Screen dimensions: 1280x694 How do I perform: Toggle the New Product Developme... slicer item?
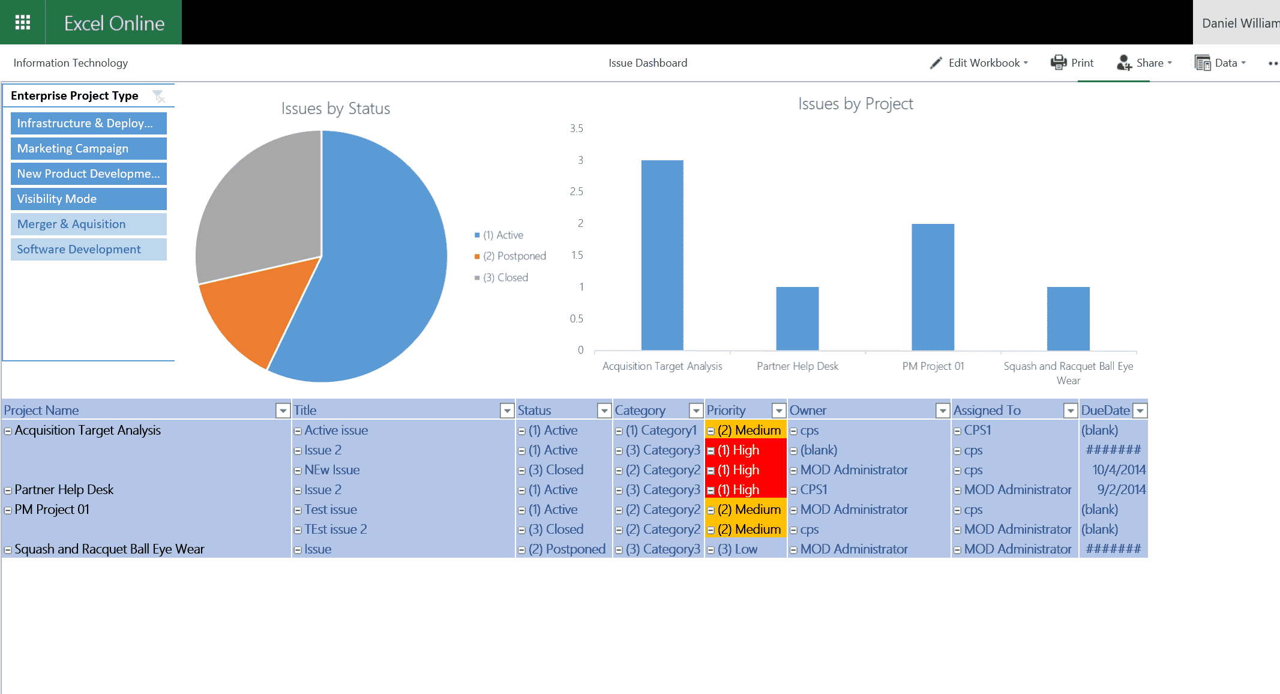(x=89, y=173)
